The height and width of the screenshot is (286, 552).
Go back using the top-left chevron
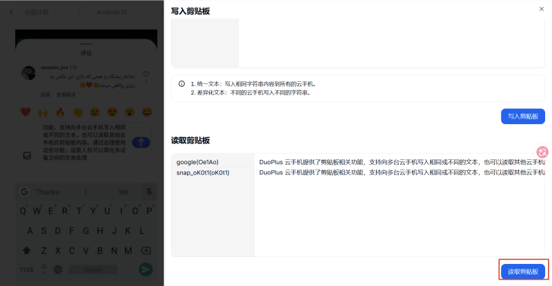(x=11, y=12)
